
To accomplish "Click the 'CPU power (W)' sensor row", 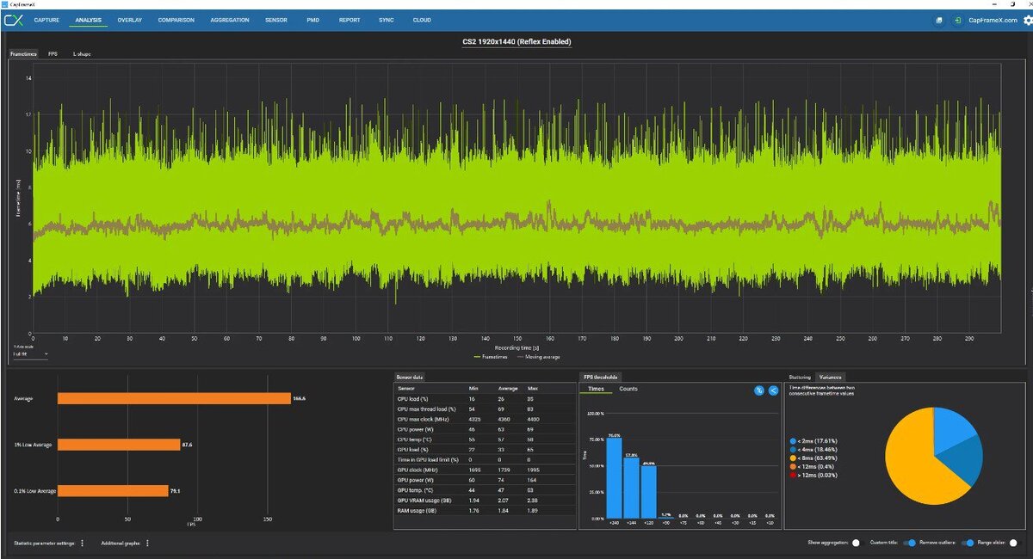I will click(485, 428).
